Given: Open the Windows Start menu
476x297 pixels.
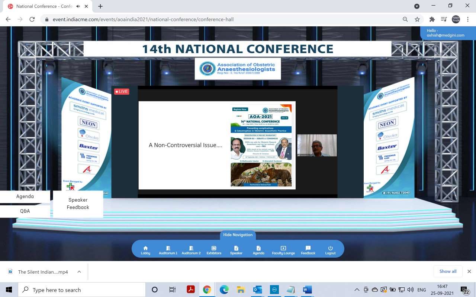Looking at the screenshot, I should coord(9,290).
